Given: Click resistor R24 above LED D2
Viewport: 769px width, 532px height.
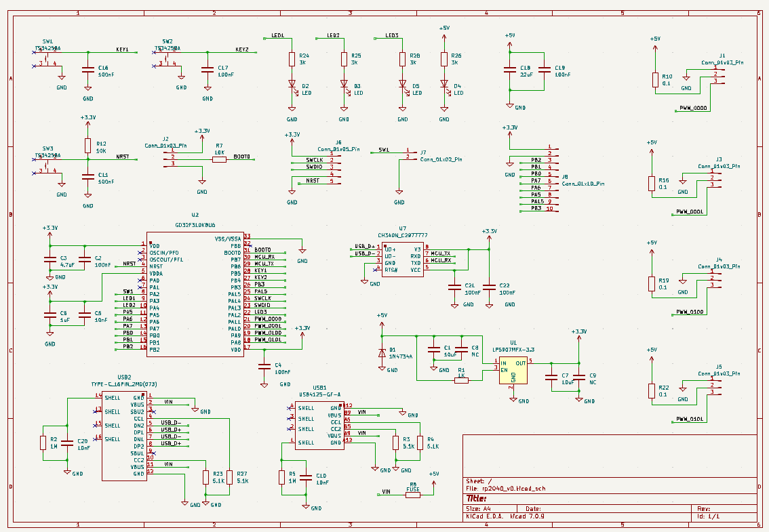Looking at the screenshot, I should coord(292,60).
